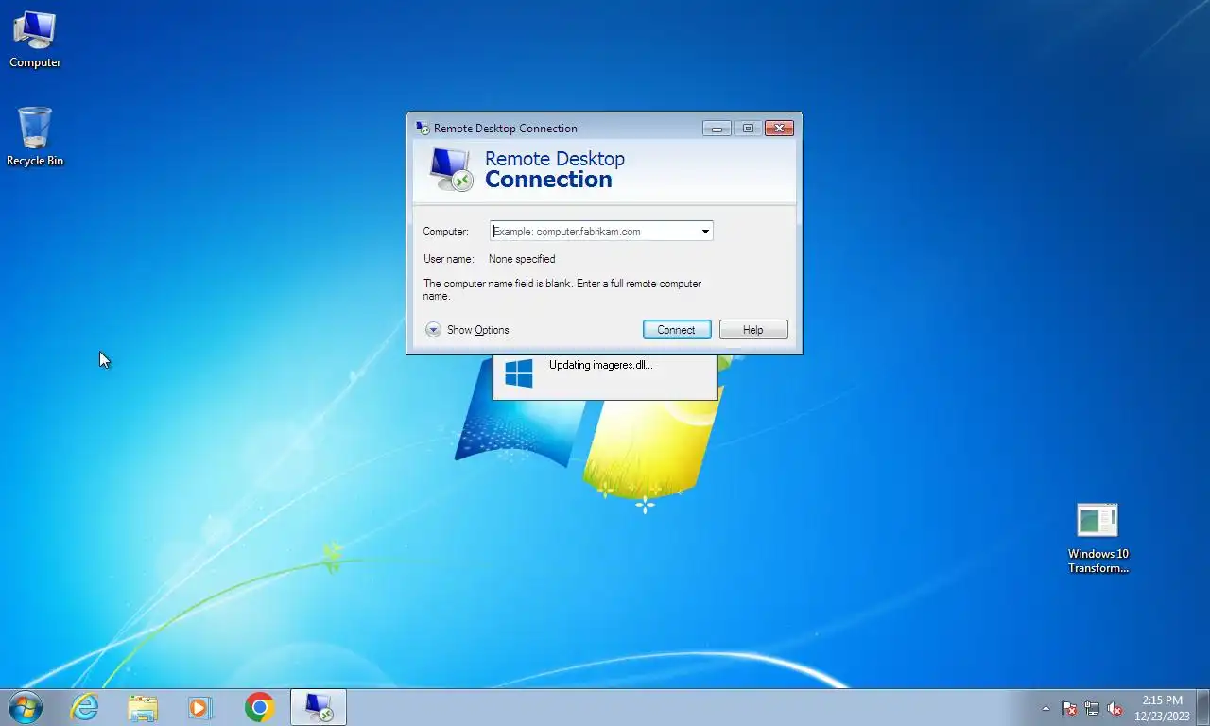Screen dimensions: 1210x726
Task: Open the muted volume tray icon
Action: point(1115,708)
